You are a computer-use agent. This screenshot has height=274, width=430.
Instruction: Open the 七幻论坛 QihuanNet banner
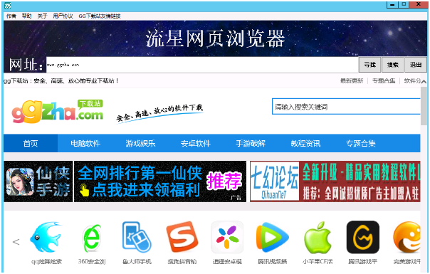point(275,181)
